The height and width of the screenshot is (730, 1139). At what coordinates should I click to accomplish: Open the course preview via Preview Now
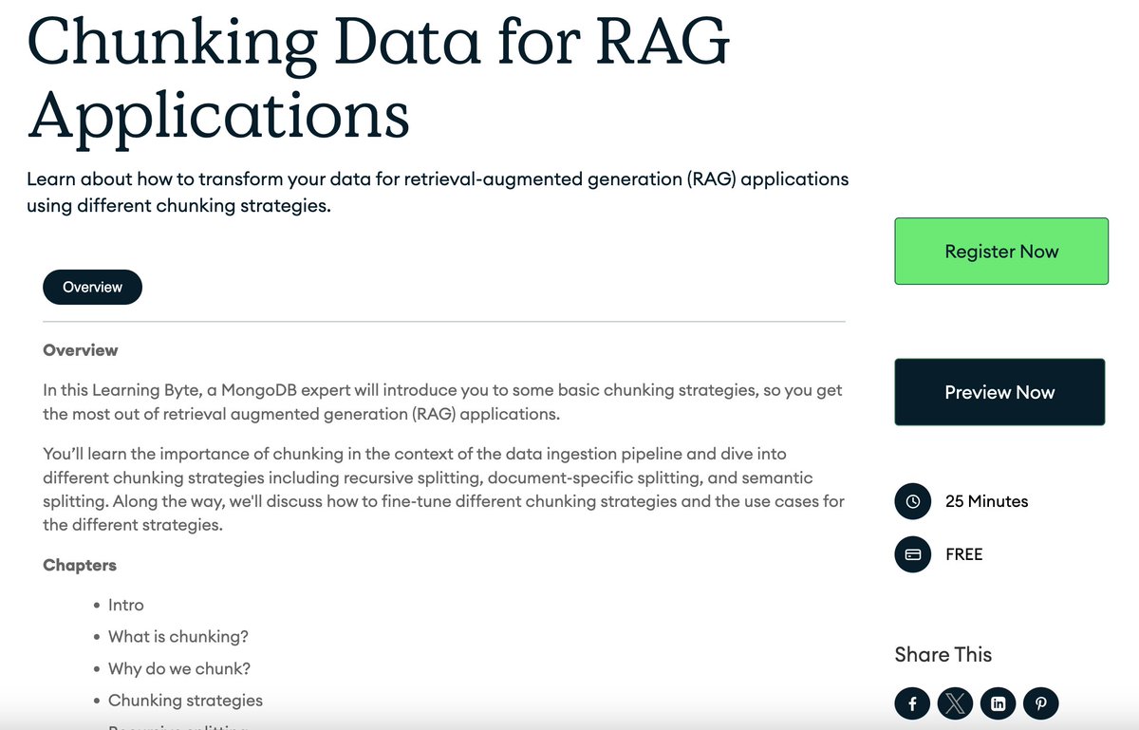coord(999,391)
